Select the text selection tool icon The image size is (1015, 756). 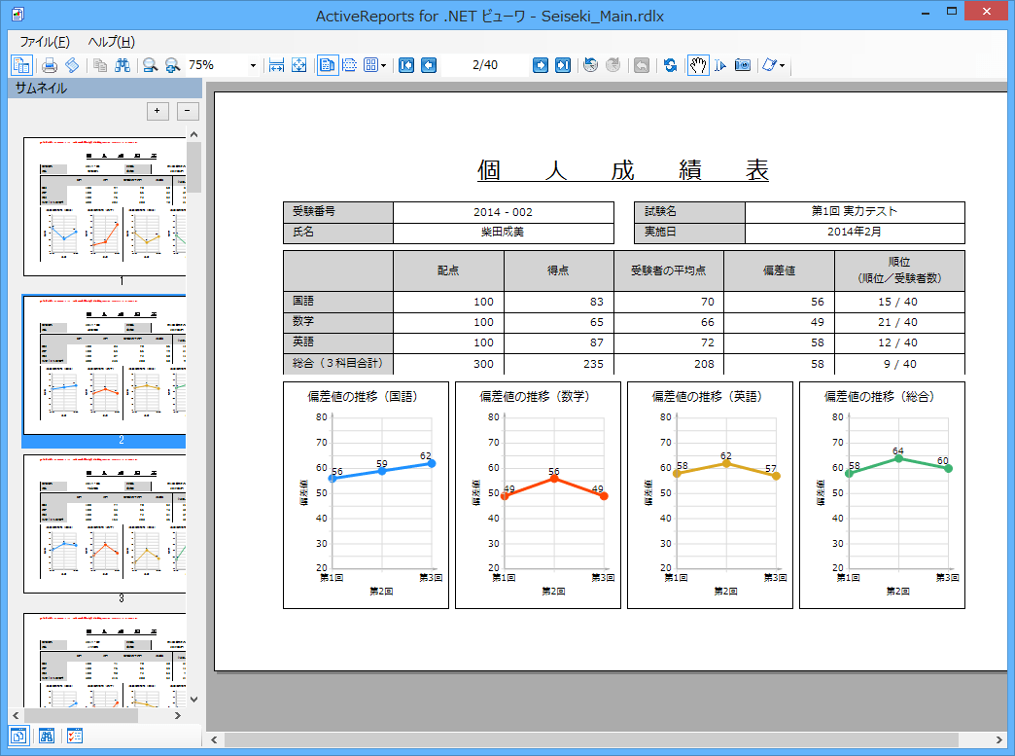718,65
